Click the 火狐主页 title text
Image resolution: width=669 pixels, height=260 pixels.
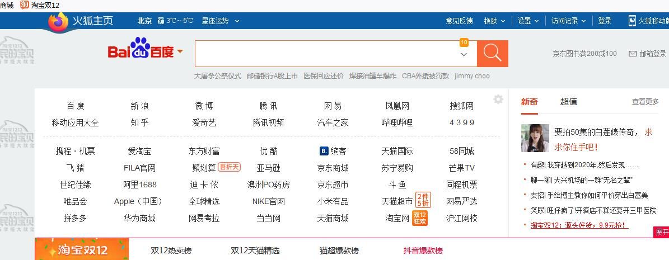click(92, 21)
